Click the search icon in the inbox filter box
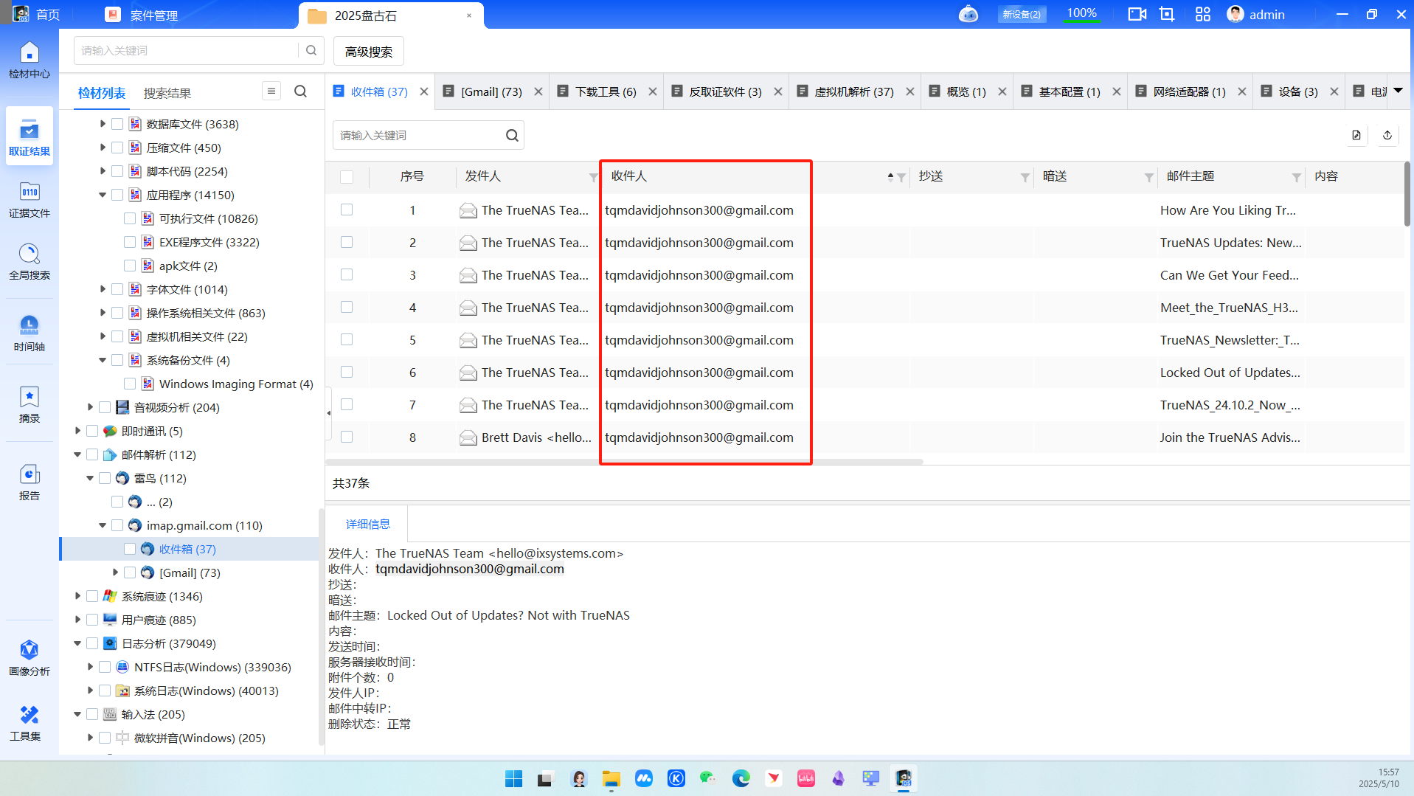This screenshot has width=1414, height=796. click(x=512, y=135)
